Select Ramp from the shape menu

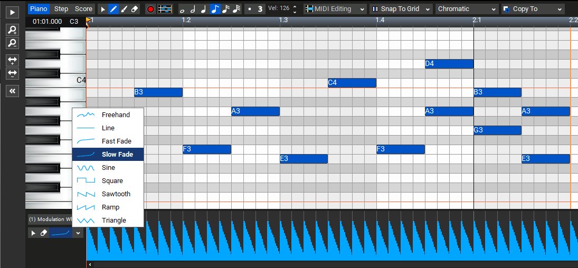(108, 207)
